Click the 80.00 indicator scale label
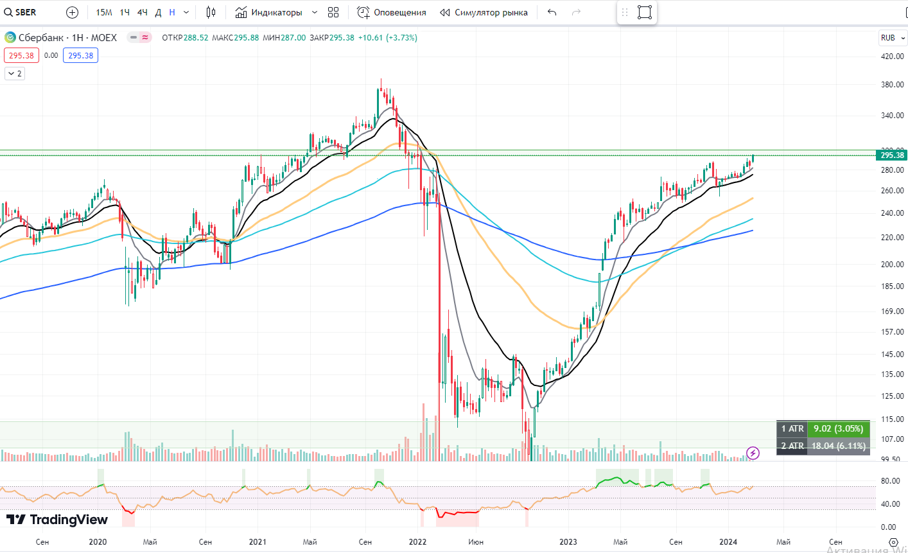Viewport: 908px width, 553px height. (889, 481)
